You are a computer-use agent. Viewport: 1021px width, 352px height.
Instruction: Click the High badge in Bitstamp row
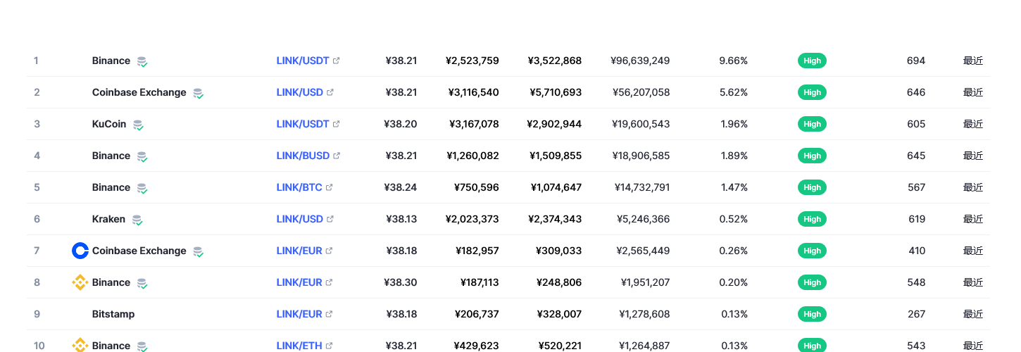(x=812, y=314)
